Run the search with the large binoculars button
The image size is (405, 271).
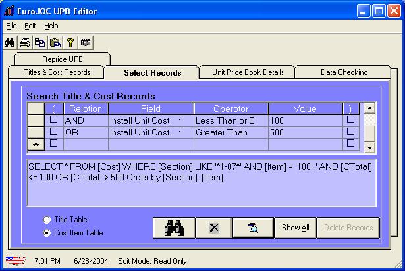click(x=173, y=228)
